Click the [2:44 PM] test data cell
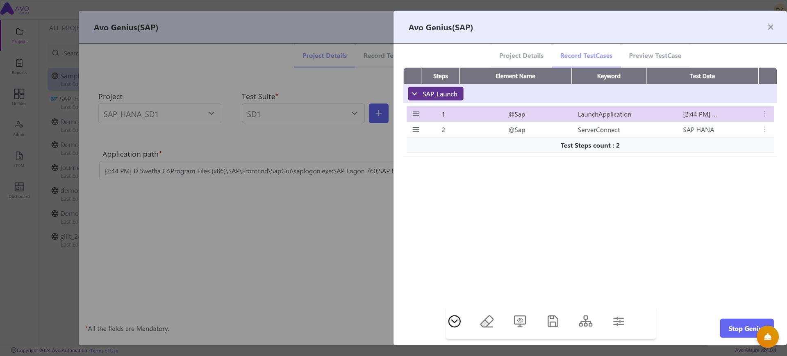 700,114
